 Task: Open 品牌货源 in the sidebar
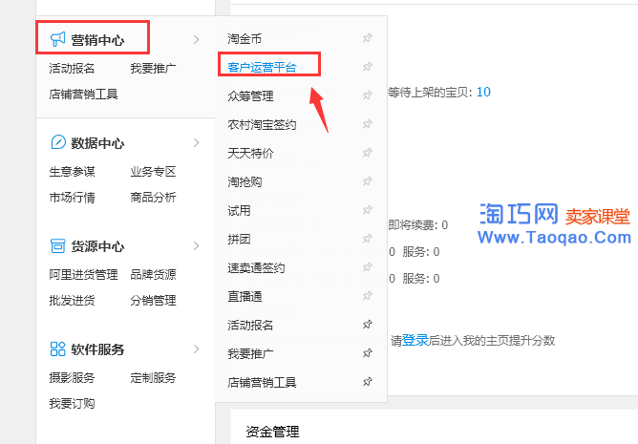click(x=153, y=274)
